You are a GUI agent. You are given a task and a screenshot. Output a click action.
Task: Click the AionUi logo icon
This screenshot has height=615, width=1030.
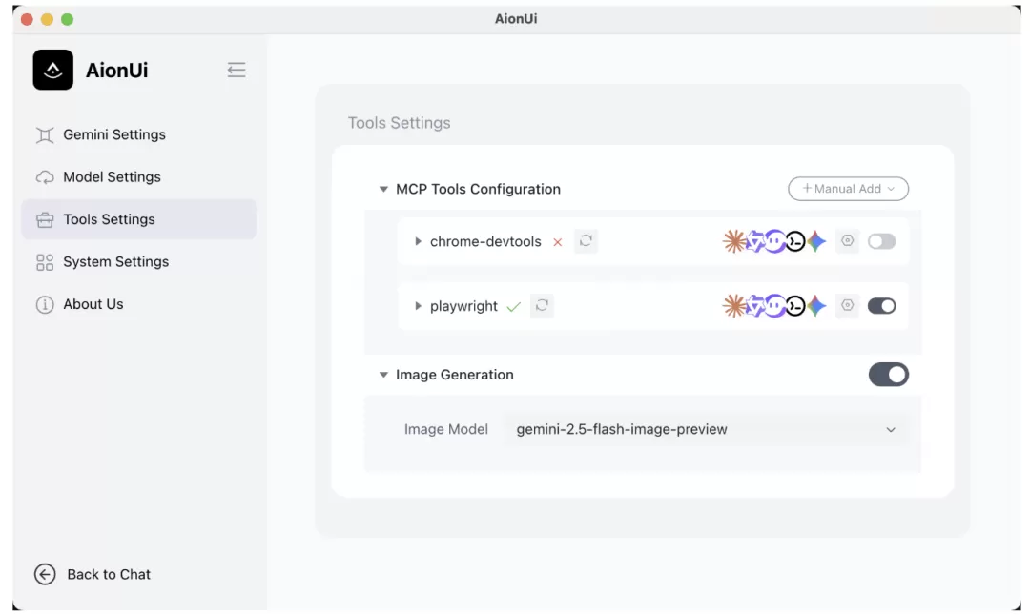[x=53, y=70]
